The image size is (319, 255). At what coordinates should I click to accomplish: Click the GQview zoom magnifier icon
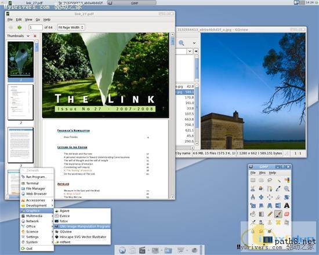(182, 43)
